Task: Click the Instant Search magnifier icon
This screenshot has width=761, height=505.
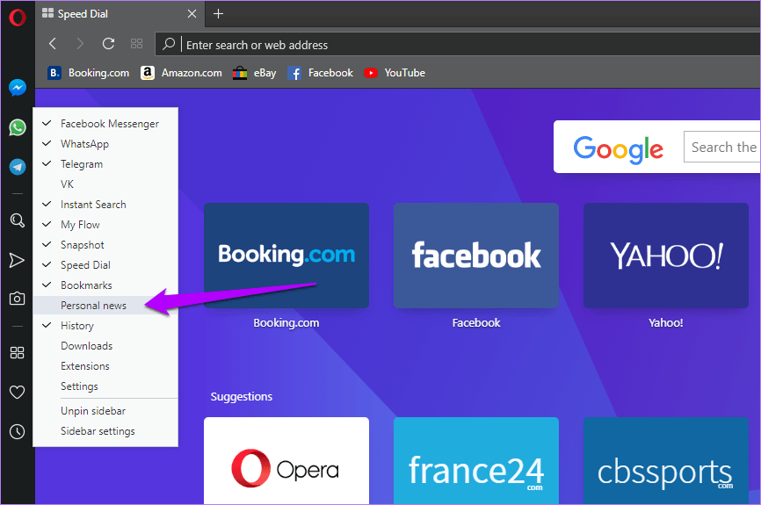Action: [18, 220]
